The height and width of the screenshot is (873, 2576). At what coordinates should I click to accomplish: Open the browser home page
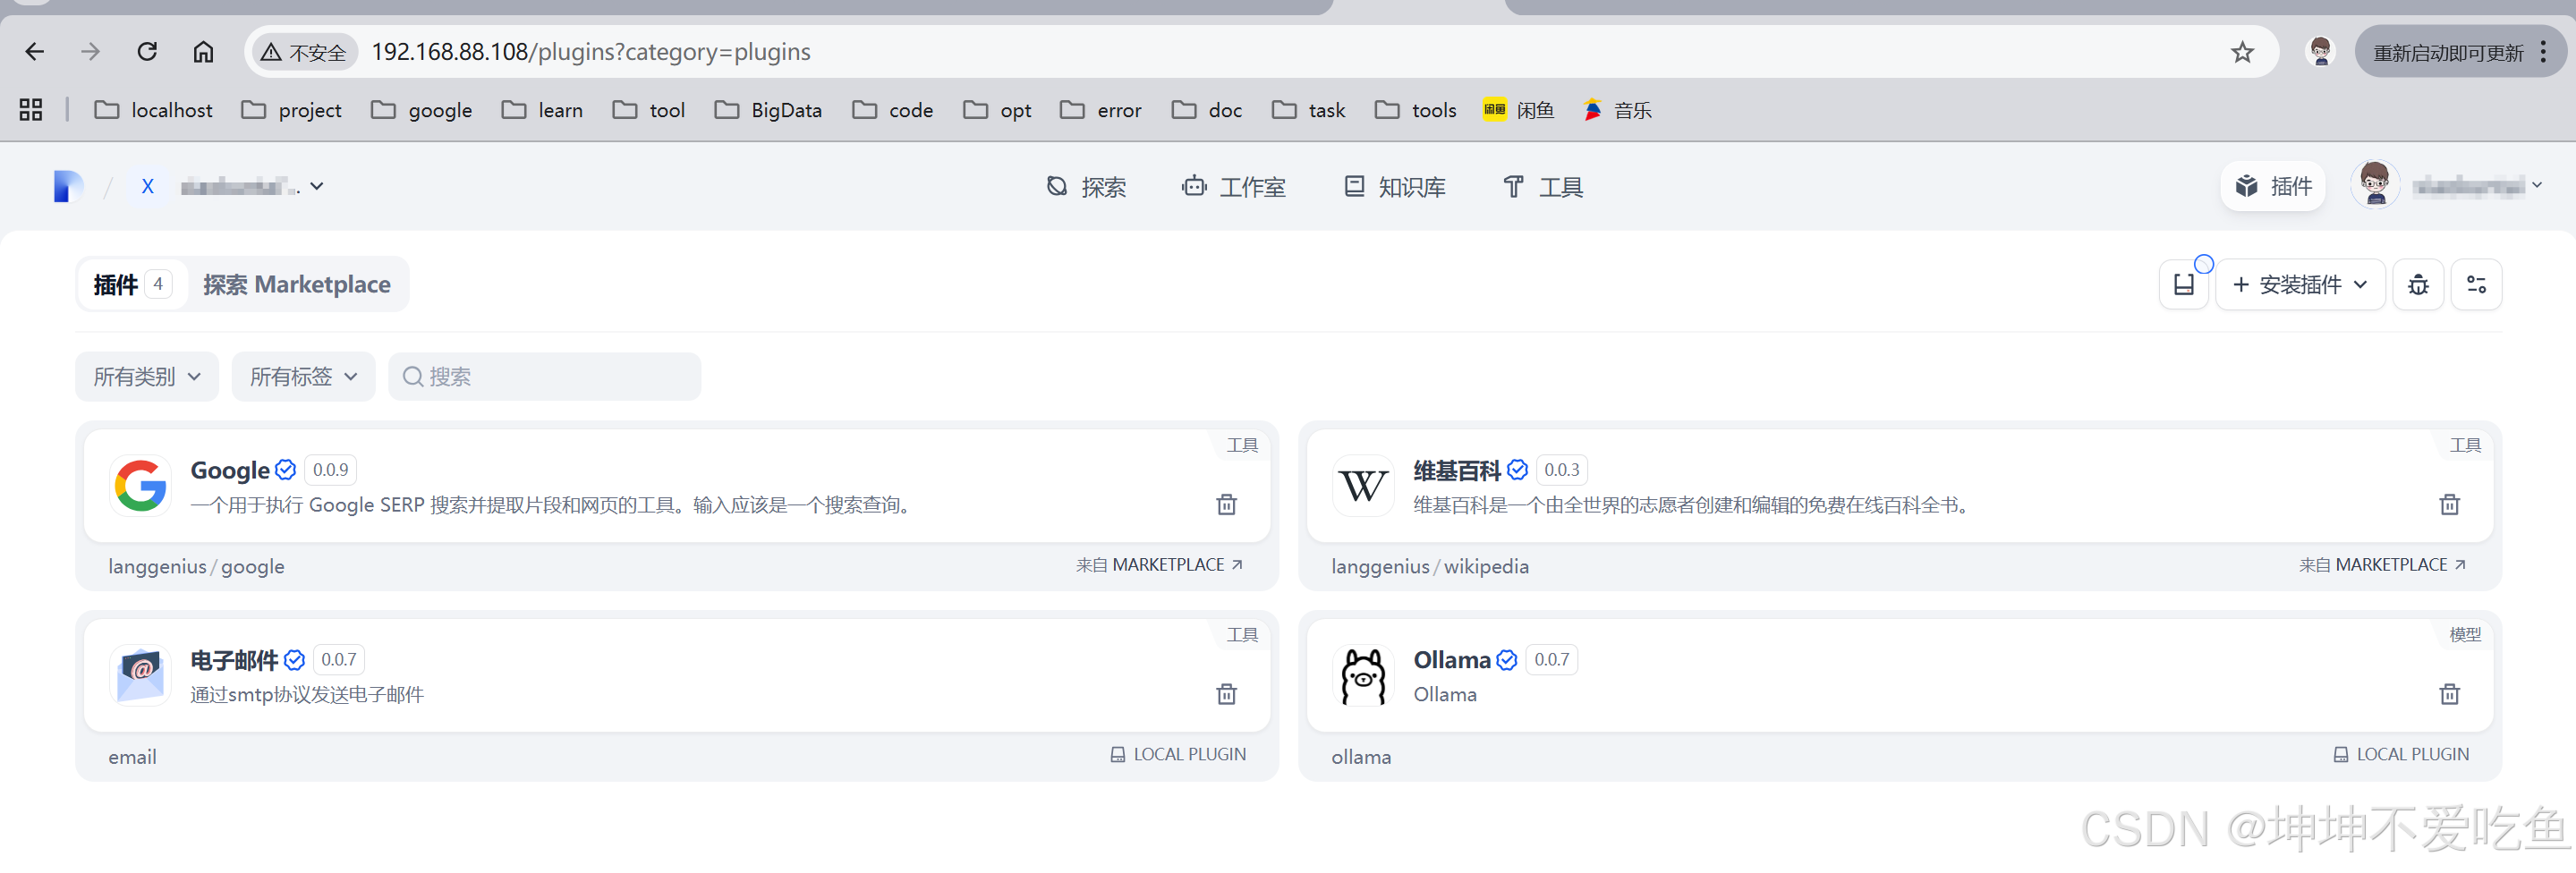point(203,52)
